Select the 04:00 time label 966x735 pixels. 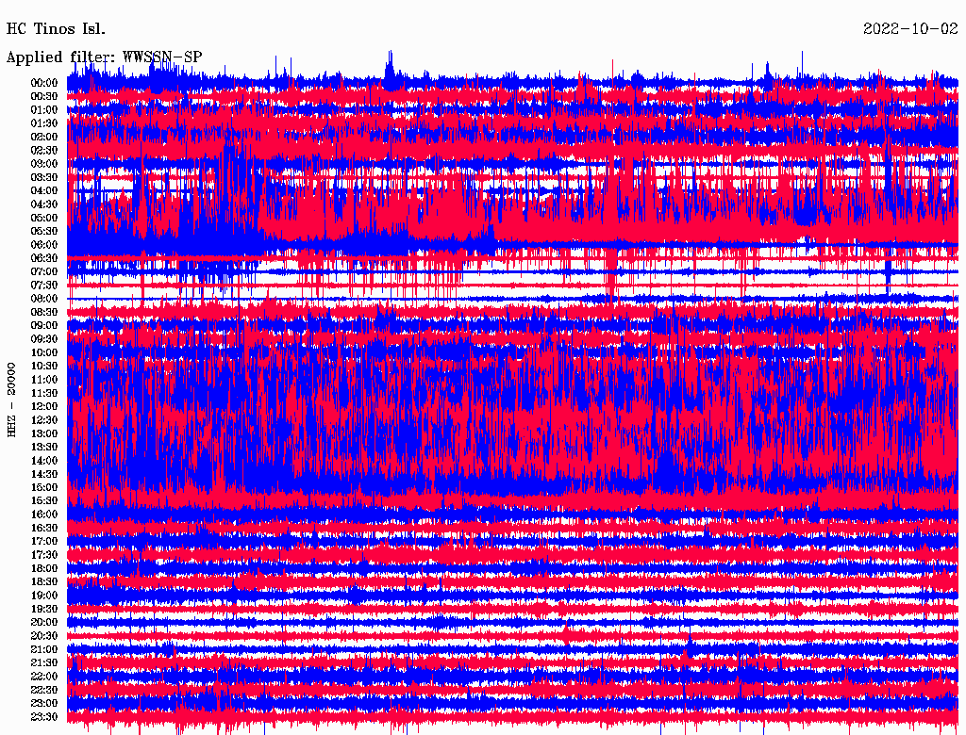point(44,191)
